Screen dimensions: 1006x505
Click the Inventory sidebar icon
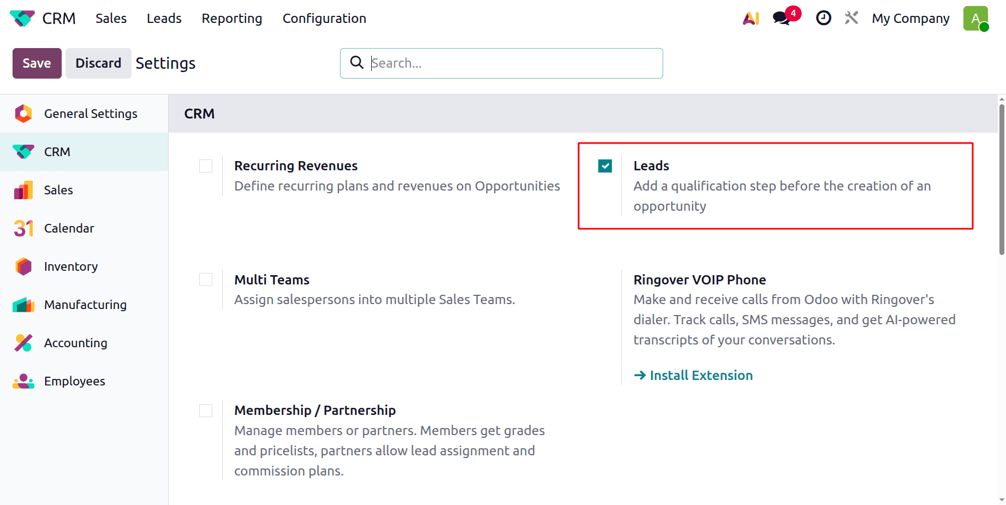pyautogui.click(x=23, y=266)
